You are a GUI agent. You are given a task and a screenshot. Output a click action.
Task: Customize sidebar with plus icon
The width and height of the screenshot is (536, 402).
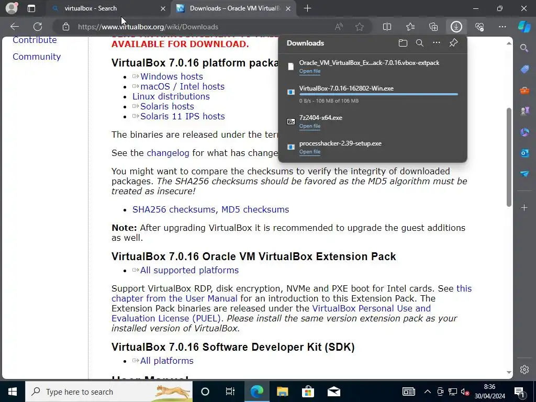524,207
